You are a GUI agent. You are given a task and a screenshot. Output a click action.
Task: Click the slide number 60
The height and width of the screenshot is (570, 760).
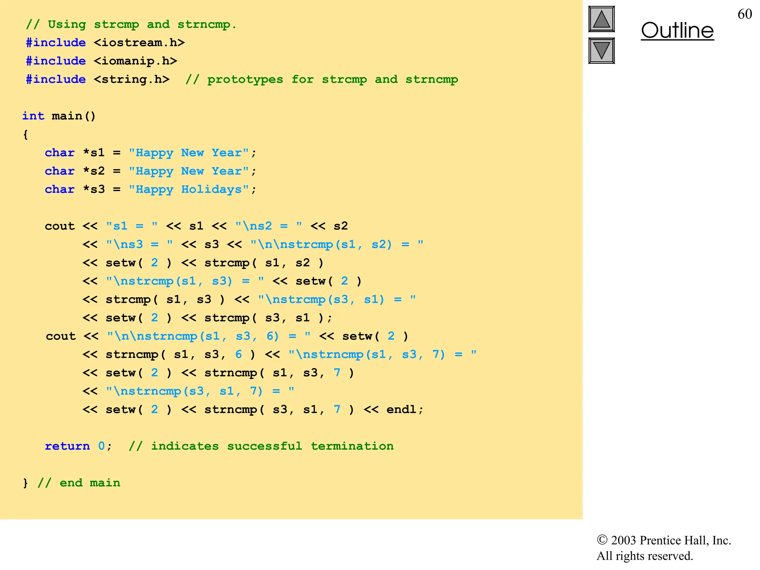pyautogui.click(x=744, y=14)
